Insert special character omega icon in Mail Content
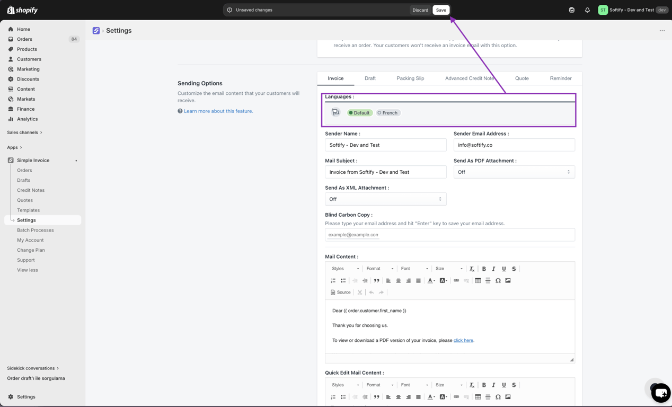 pos(498,280)
